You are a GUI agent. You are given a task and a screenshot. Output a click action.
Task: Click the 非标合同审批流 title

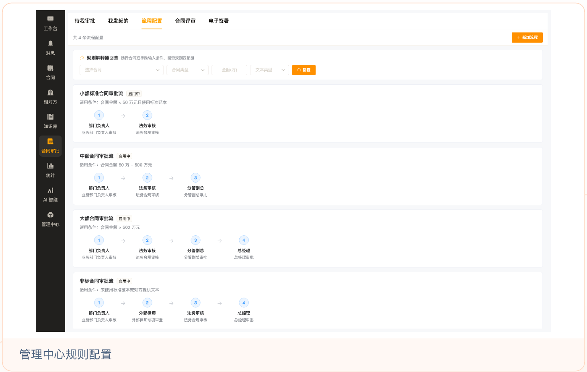96,281
